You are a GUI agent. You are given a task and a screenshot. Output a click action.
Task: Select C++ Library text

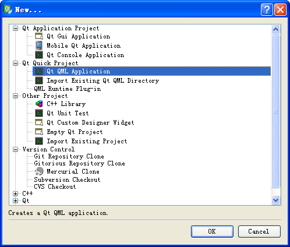tap(66, 104)
